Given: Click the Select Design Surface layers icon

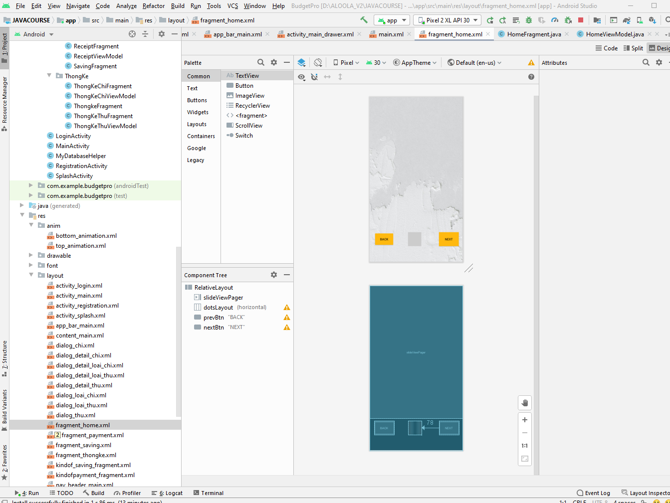Looking at the screenshot, I should pos(301,62).
